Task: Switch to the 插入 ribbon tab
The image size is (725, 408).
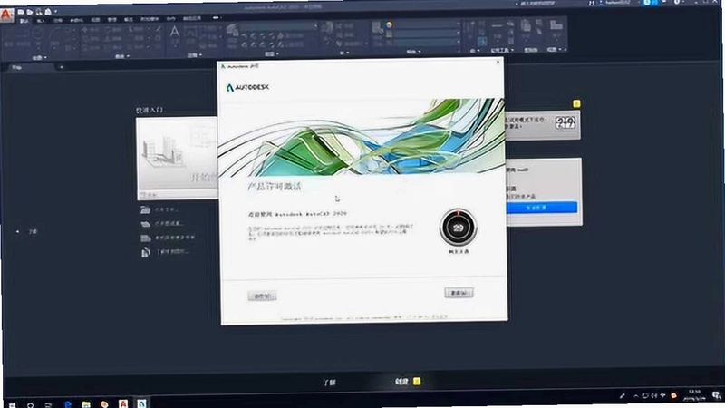Action: 41,20
